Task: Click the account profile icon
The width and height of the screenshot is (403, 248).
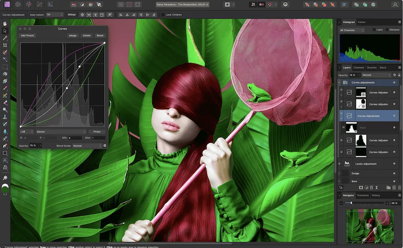Action: 394,4
